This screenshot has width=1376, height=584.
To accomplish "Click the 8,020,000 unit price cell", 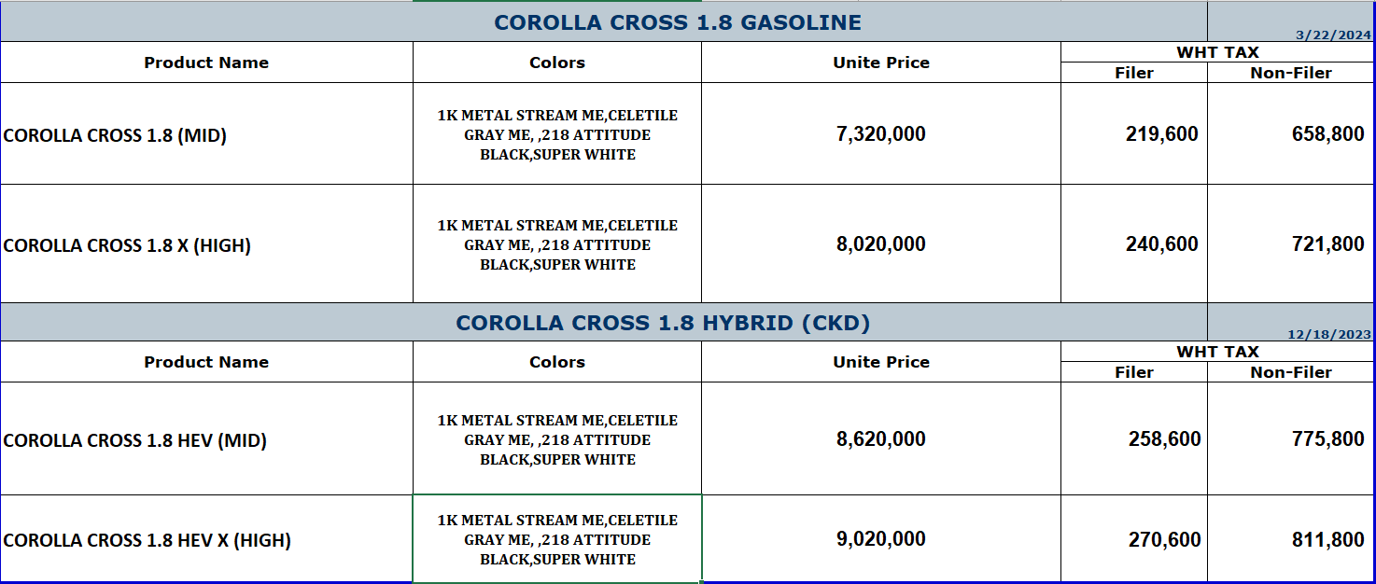I will tap(880, 244).
